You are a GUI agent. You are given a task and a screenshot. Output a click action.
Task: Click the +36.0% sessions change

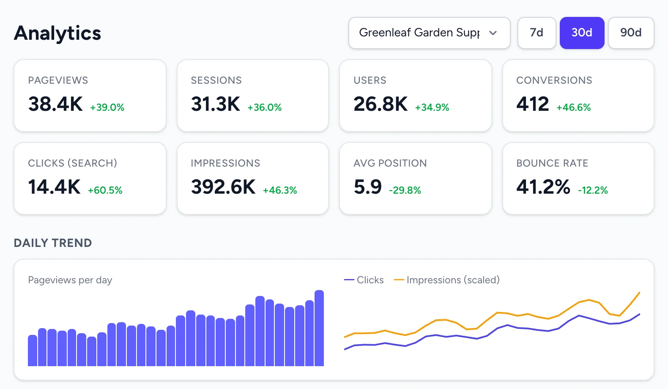tap(265, 107)
